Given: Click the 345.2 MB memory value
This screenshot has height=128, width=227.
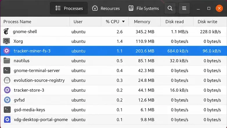Looking at the screenshot, I should (145, 32).
